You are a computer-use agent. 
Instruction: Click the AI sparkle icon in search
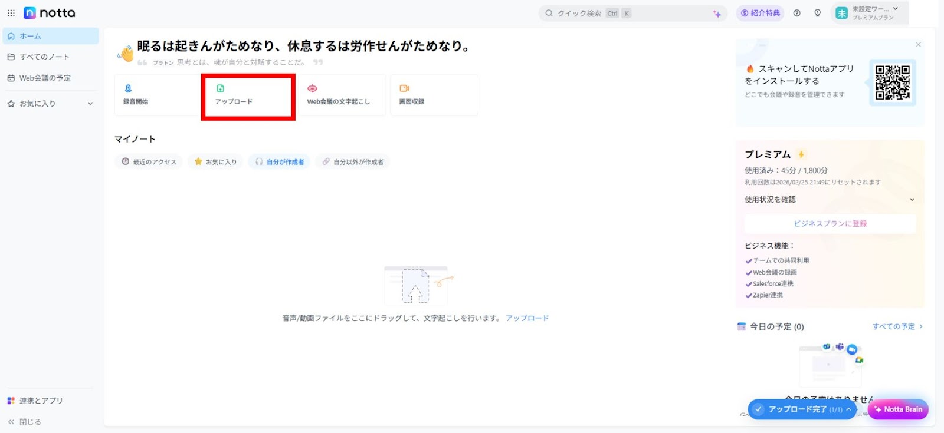(x=717, y=14)
